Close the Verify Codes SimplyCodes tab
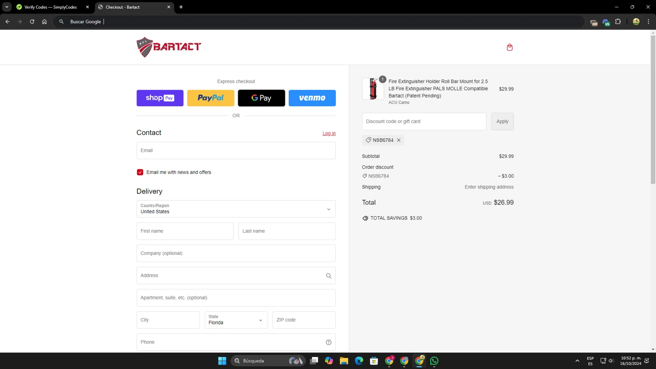 tap(87, 7)
